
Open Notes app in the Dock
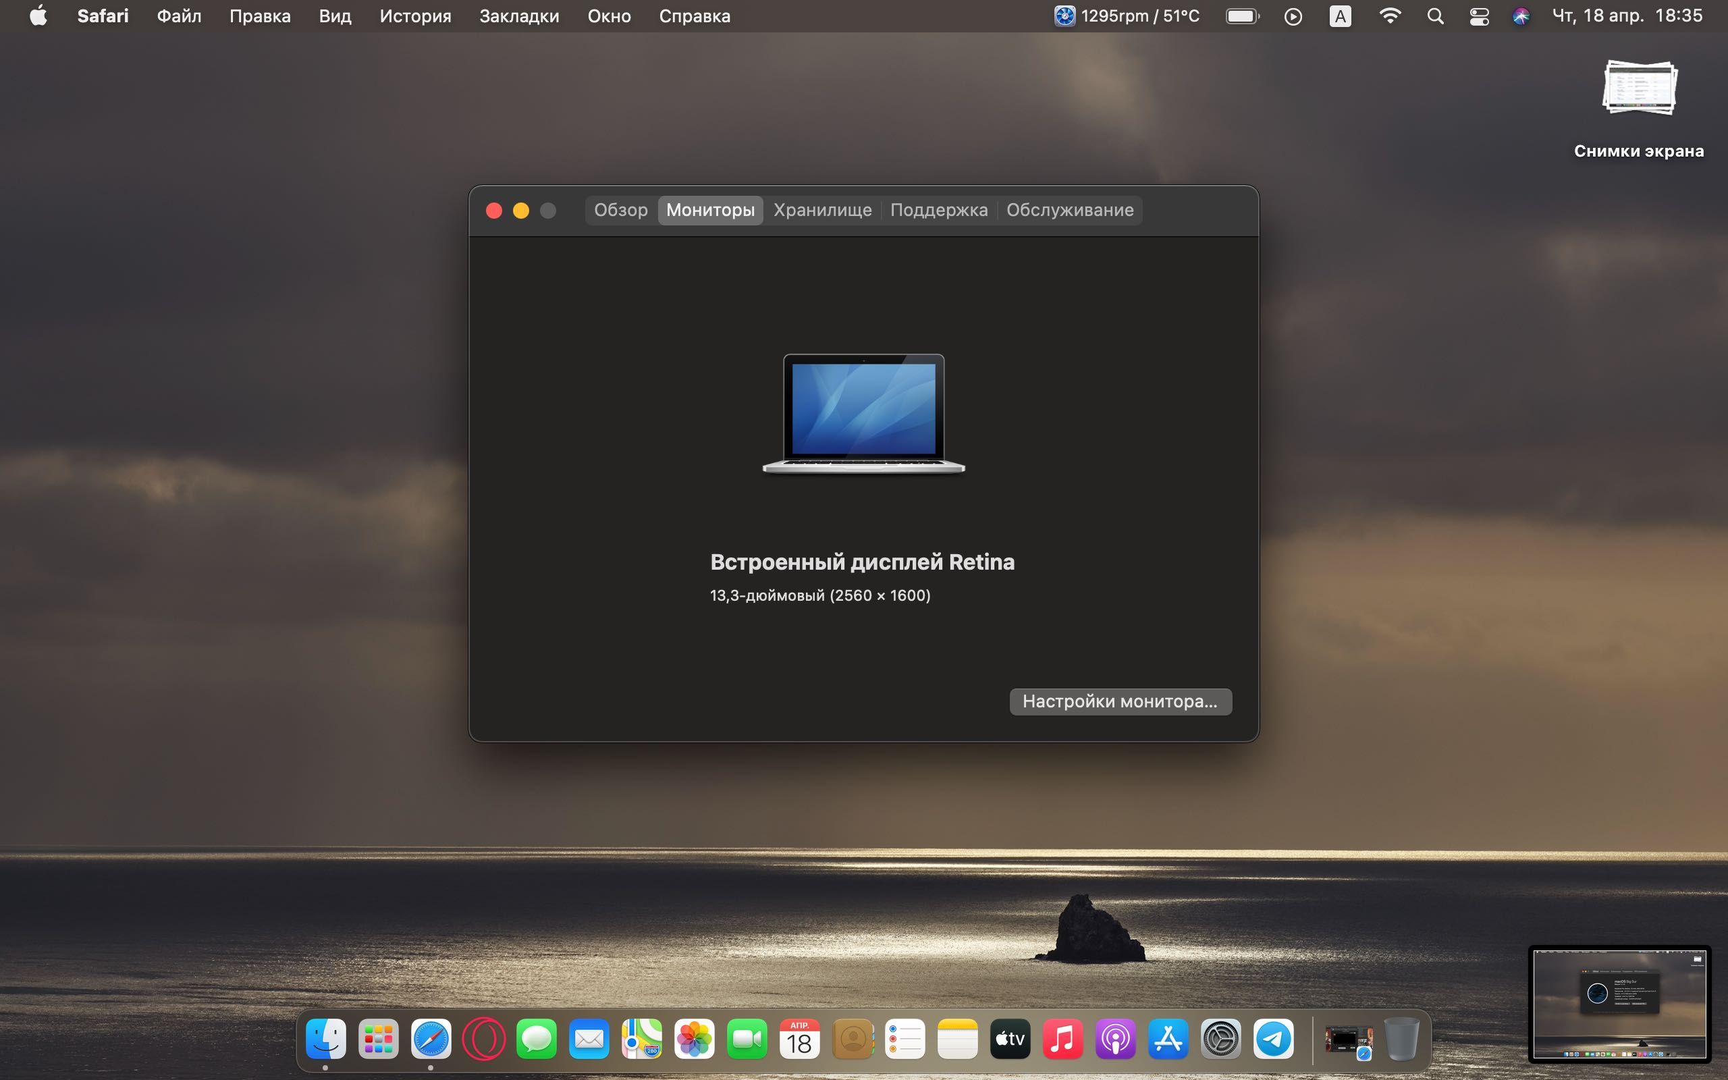coord(958,1039)
